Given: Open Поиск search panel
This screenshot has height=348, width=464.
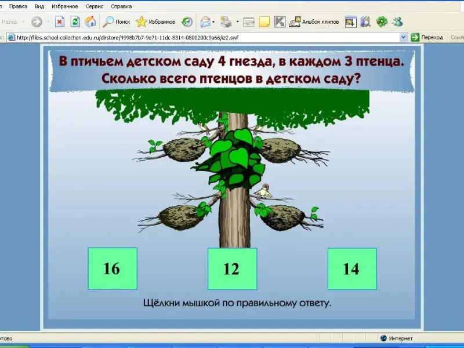Looking at the screenshot, I should [x=117, y=22].
